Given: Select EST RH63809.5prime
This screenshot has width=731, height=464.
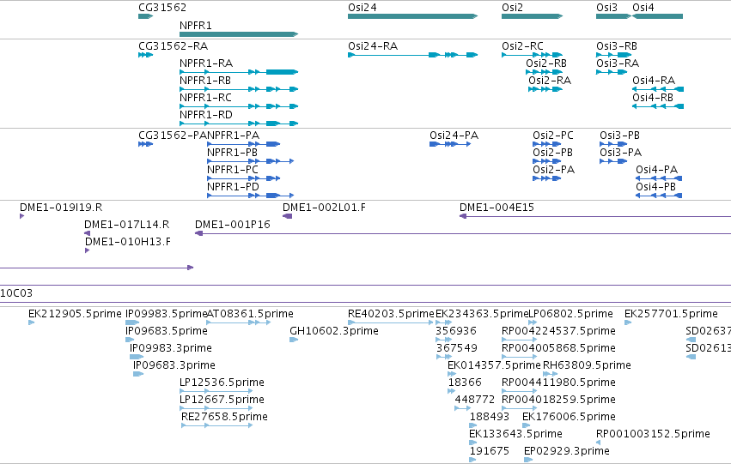Looking at the screenshot, I should (550, 374).
